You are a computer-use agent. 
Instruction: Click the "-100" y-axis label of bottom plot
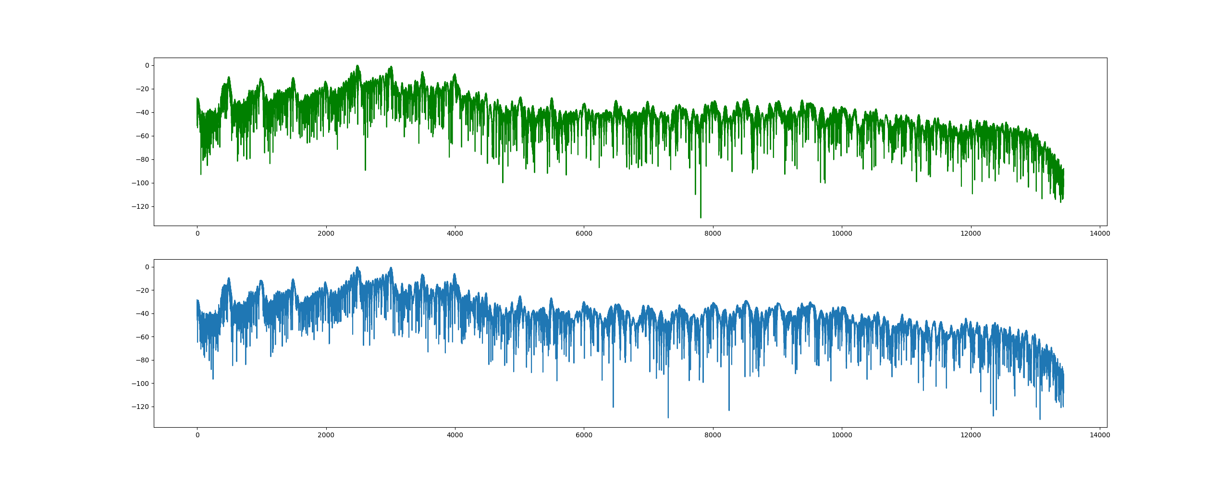(x=141, y=384)
